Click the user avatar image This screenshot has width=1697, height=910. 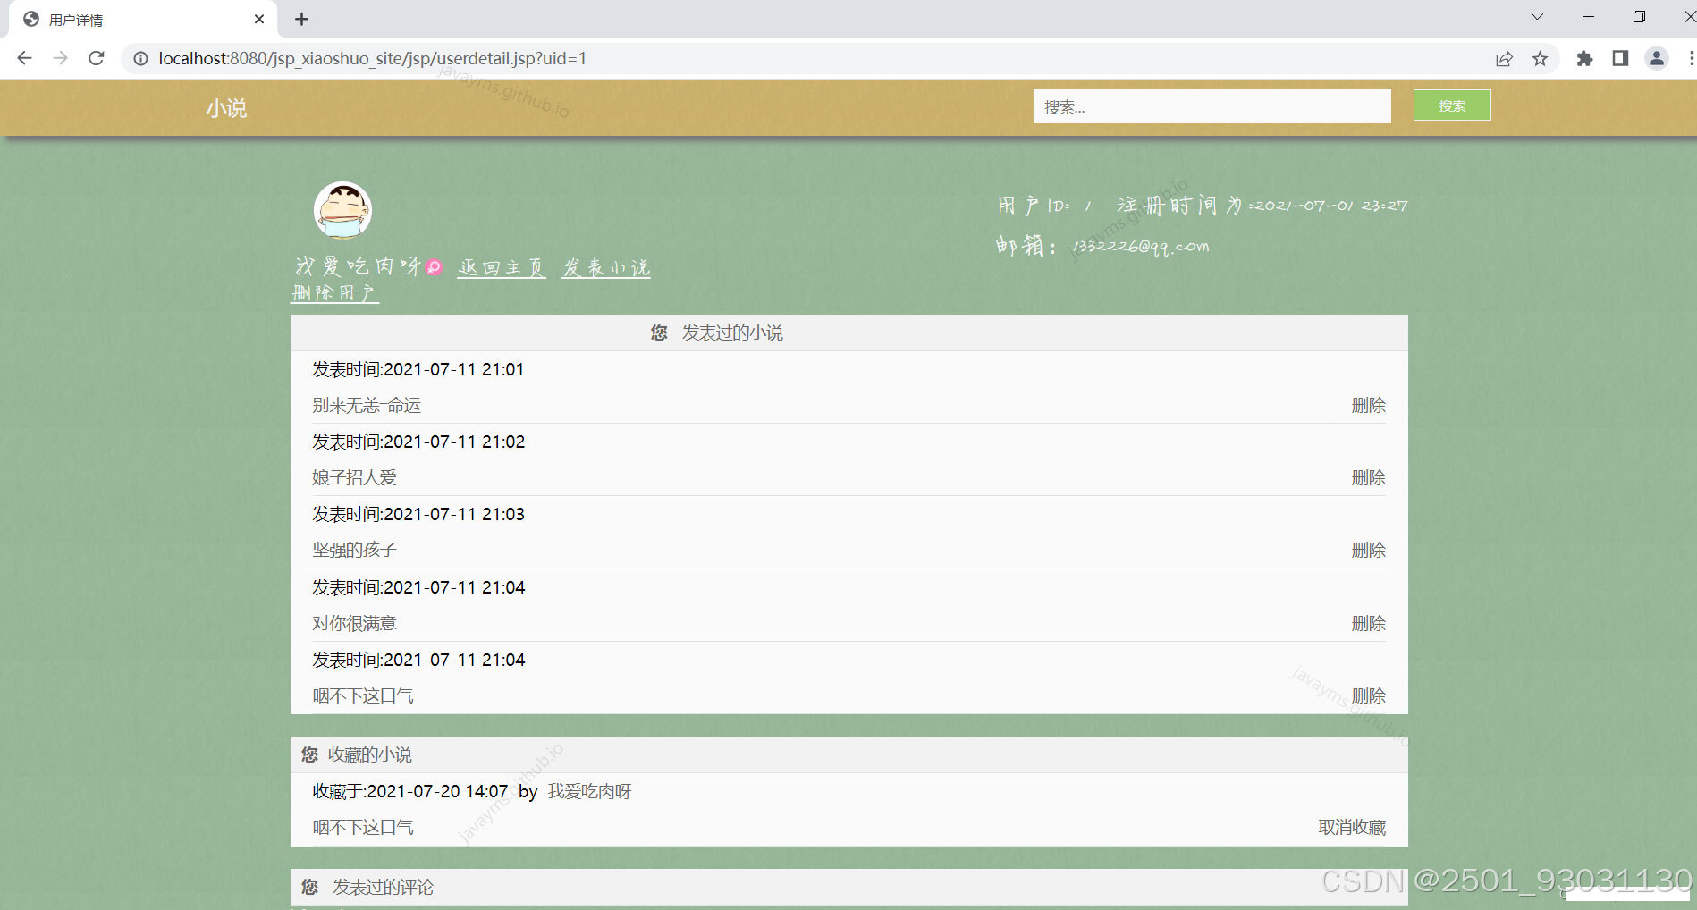click(342, 211)
